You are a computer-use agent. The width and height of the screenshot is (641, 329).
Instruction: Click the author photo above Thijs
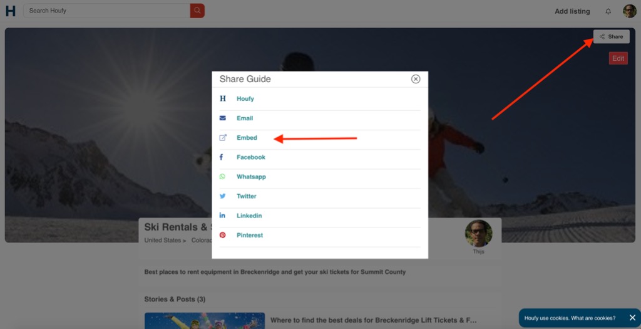478,233
